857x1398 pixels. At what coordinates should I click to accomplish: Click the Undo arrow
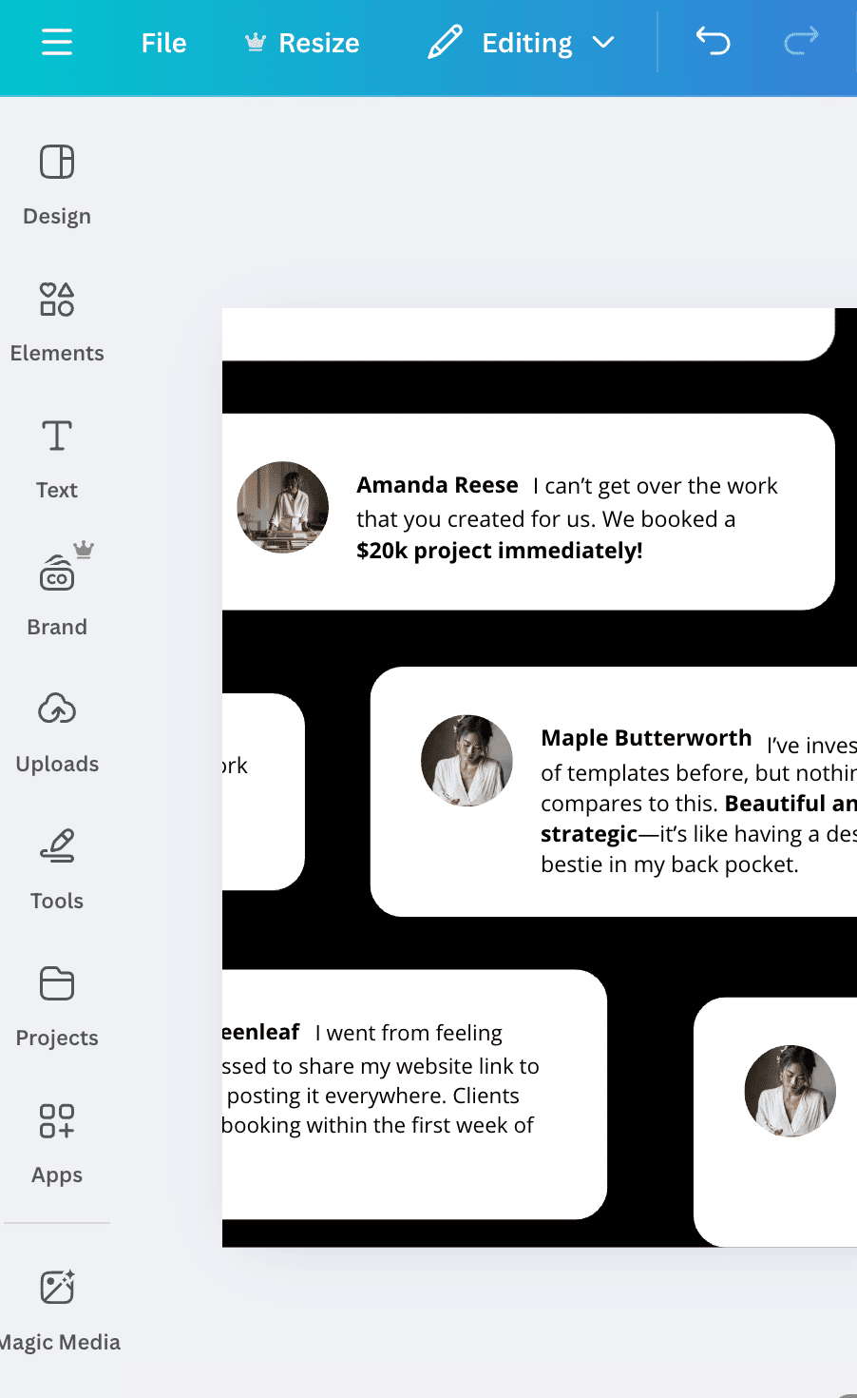pyautogui.click(x=713, y=41)
